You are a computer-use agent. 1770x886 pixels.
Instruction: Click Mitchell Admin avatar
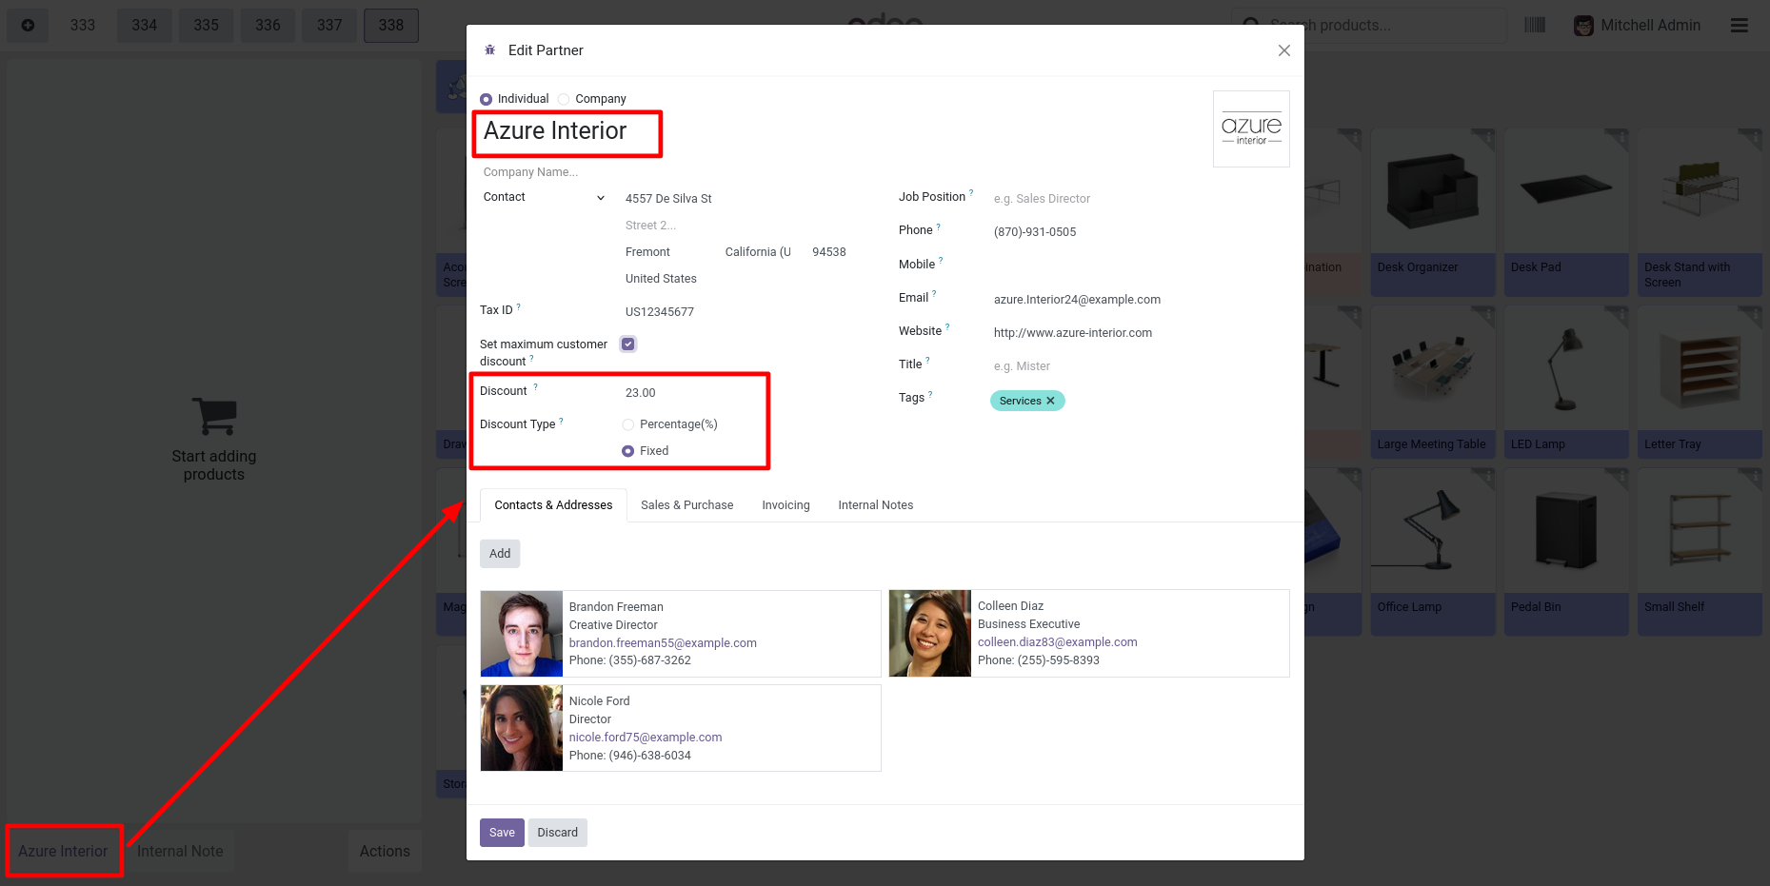1583,26
